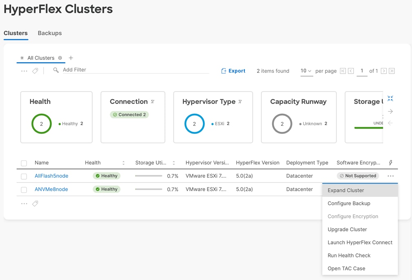Click the Not Supported encryption badge
The width and height of the screenshot is (412, 280).
358,176
